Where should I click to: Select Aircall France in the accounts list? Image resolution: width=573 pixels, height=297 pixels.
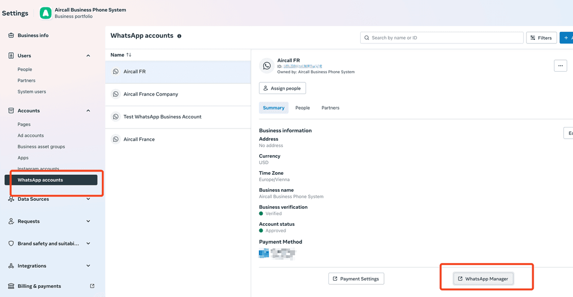[x=139, y=139]
